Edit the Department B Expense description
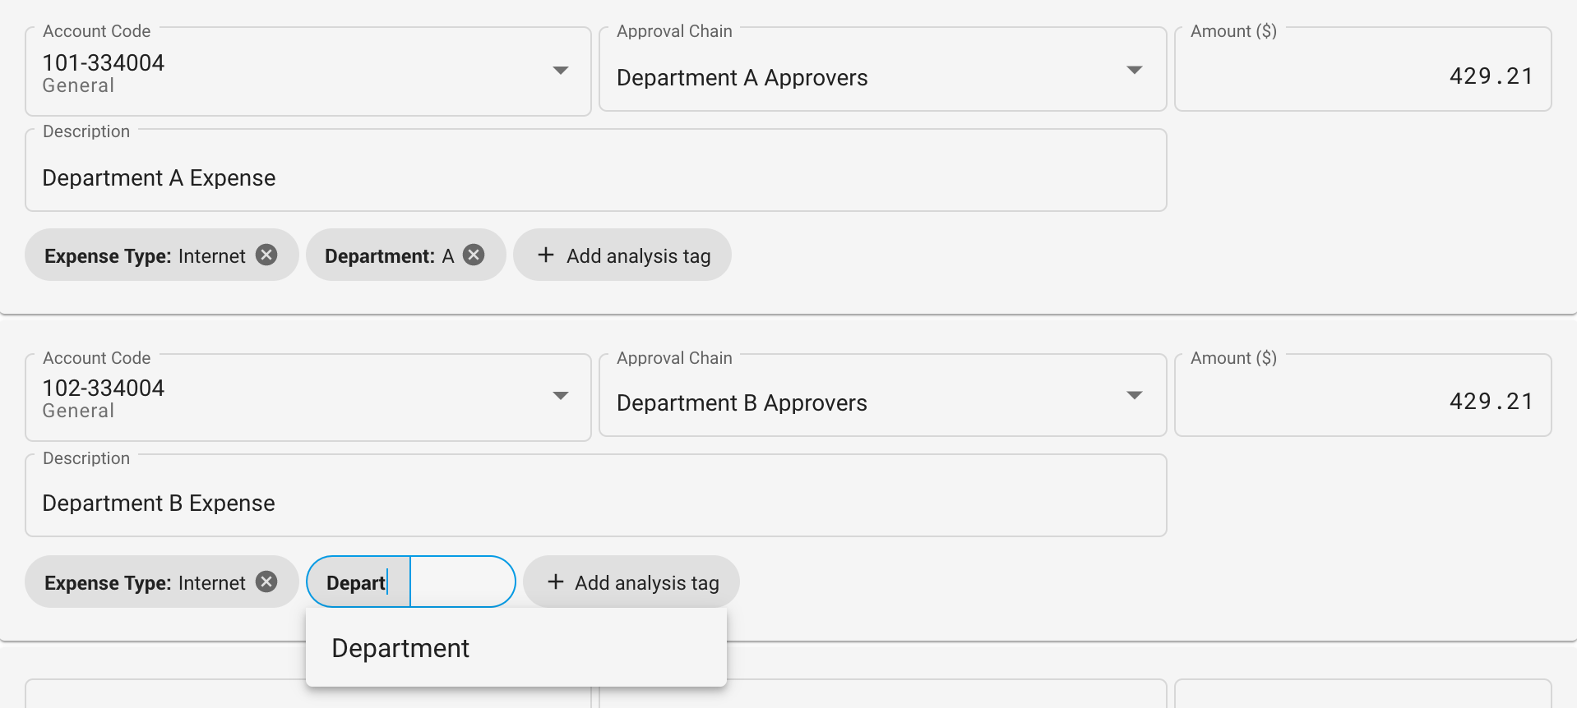Screen dimensions: 1577x708 pyautogui.click(x=596, y=496)
